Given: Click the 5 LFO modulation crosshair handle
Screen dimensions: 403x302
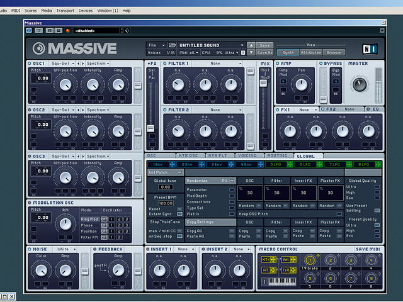Looking at the screenshot, I should (x=290, y=164).
